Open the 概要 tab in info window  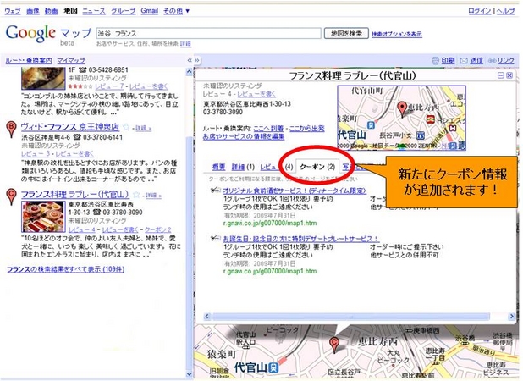point(218,168)
